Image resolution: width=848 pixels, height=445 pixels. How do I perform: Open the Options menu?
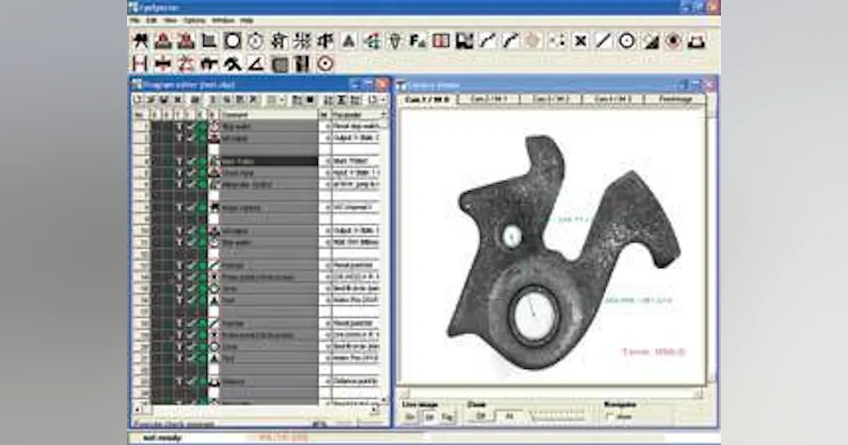tap(194, 20)
